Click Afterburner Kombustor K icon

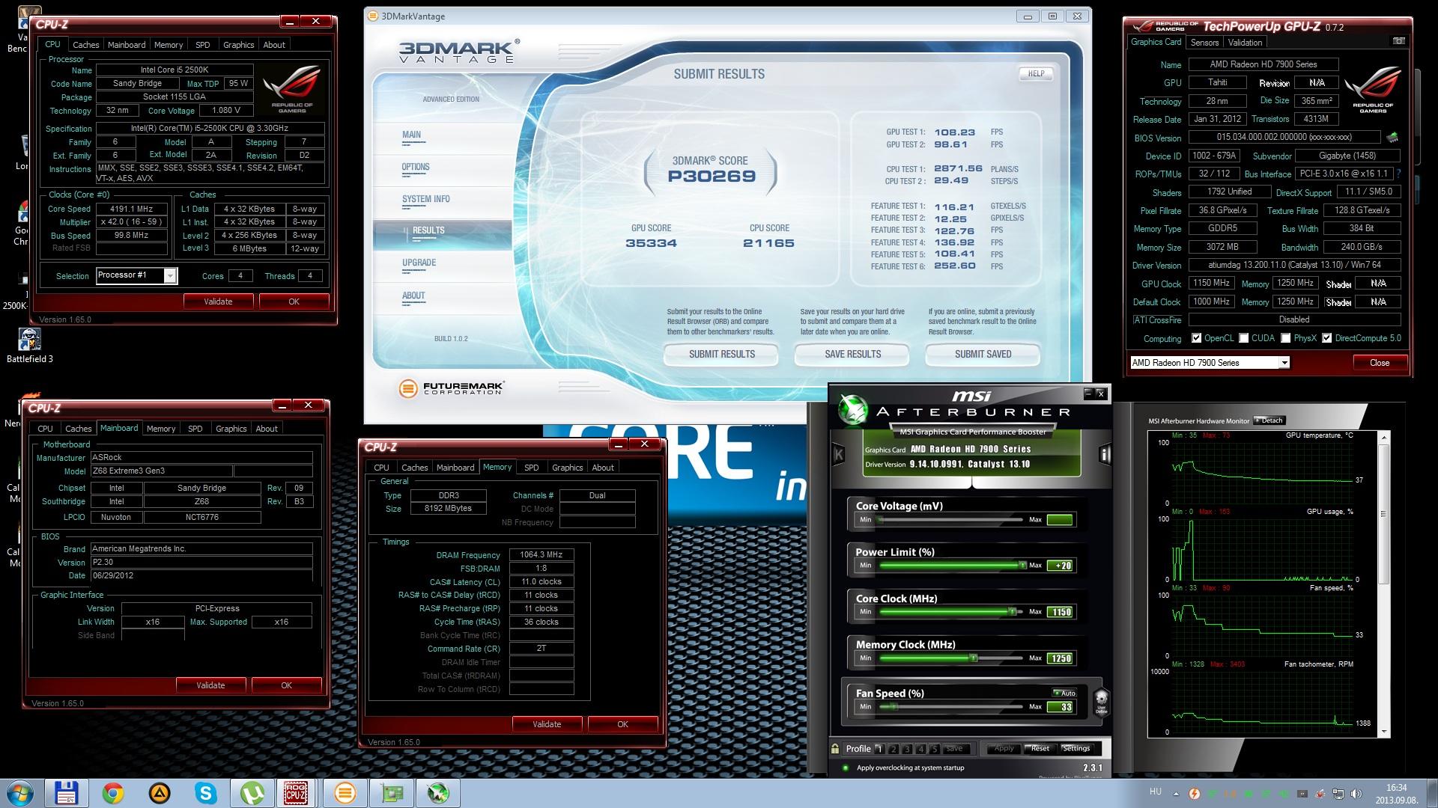coord(838,453)
